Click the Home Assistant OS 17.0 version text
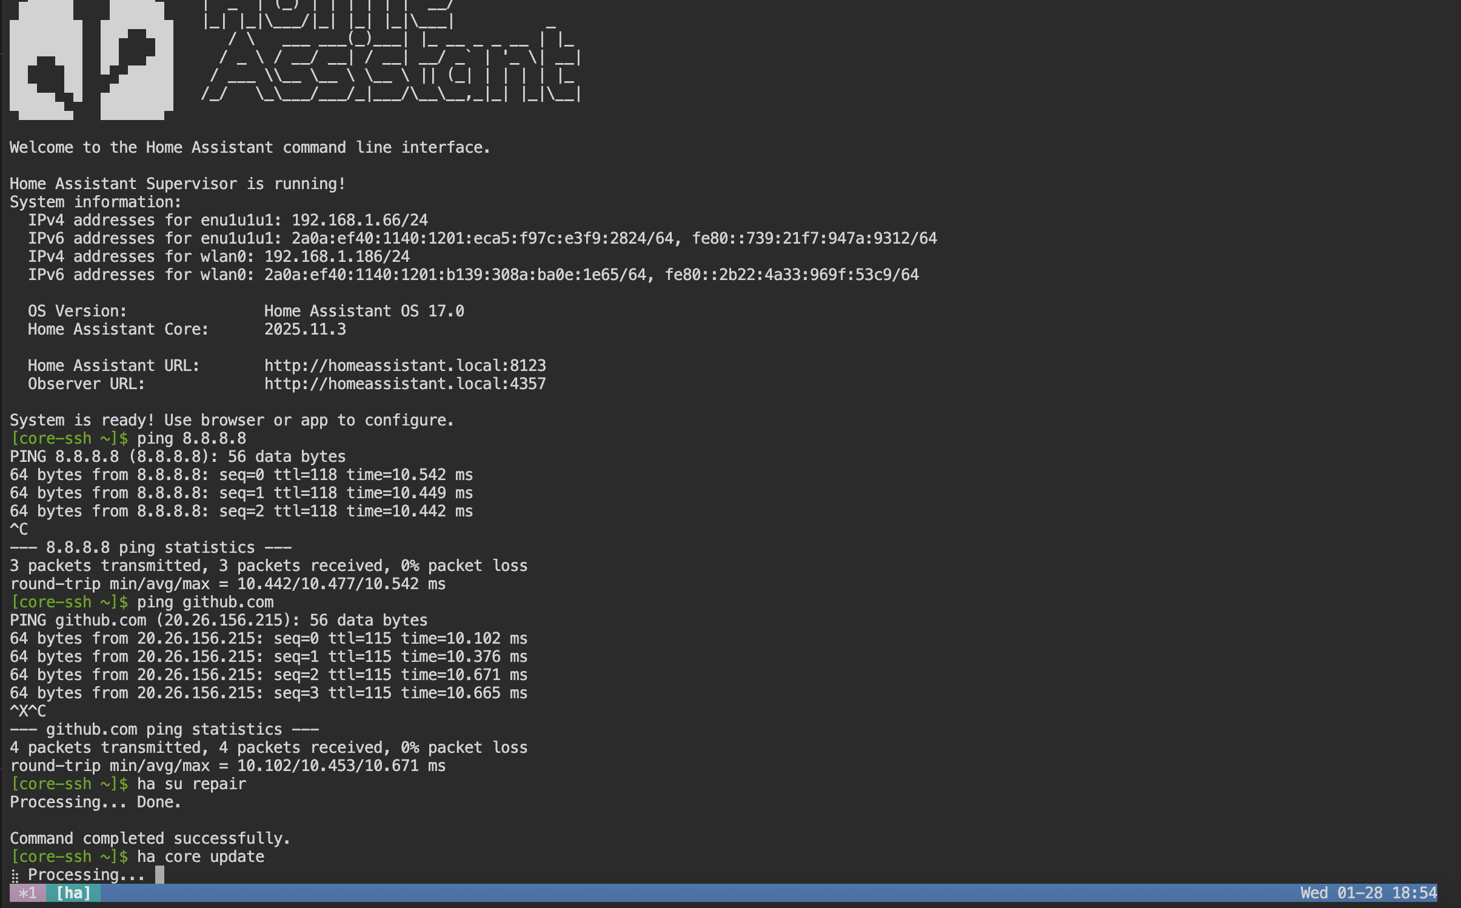This screenshot has height=908, width=1461. [x=364, y=311]
